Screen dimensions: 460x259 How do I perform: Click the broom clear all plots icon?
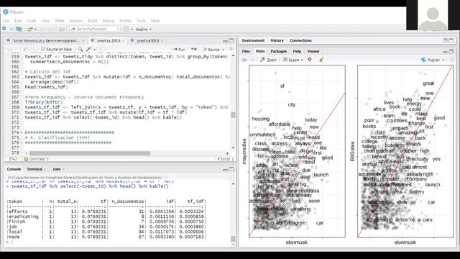point(321,60)
